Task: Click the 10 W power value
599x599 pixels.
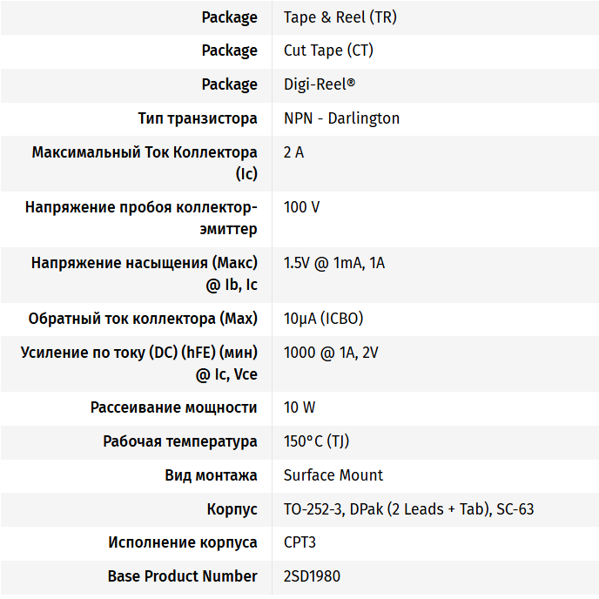Action: [x=299, y=407]
